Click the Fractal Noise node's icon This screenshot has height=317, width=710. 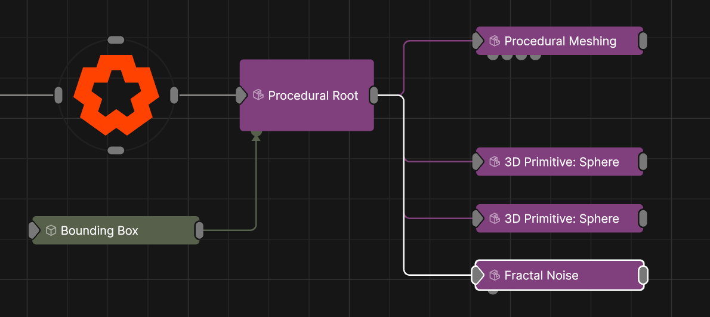coord(494,275)
